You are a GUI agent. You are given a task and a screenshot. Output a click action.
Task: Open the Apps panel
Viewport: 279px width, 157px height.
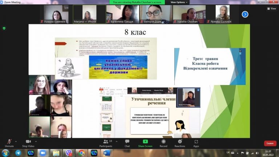pos(196,144)
